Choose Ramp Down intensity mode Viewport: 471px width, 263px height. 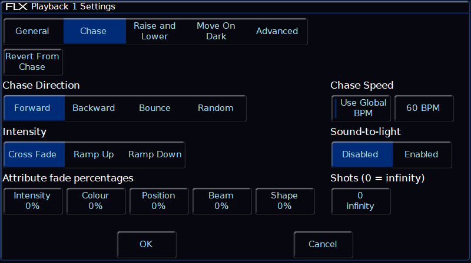pos(155,154)
